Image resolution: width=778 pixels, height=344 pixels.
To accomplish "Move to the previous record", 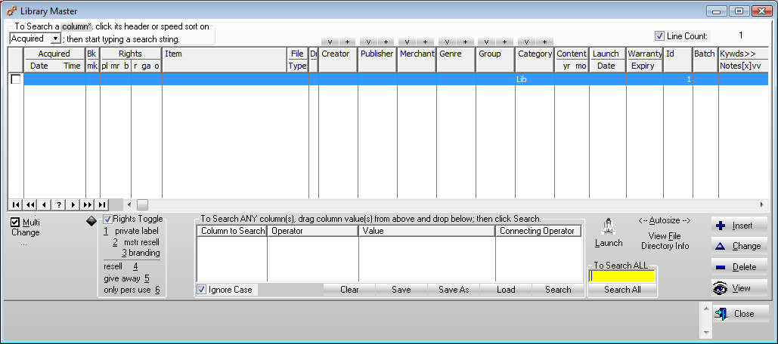I will point(45,204).
